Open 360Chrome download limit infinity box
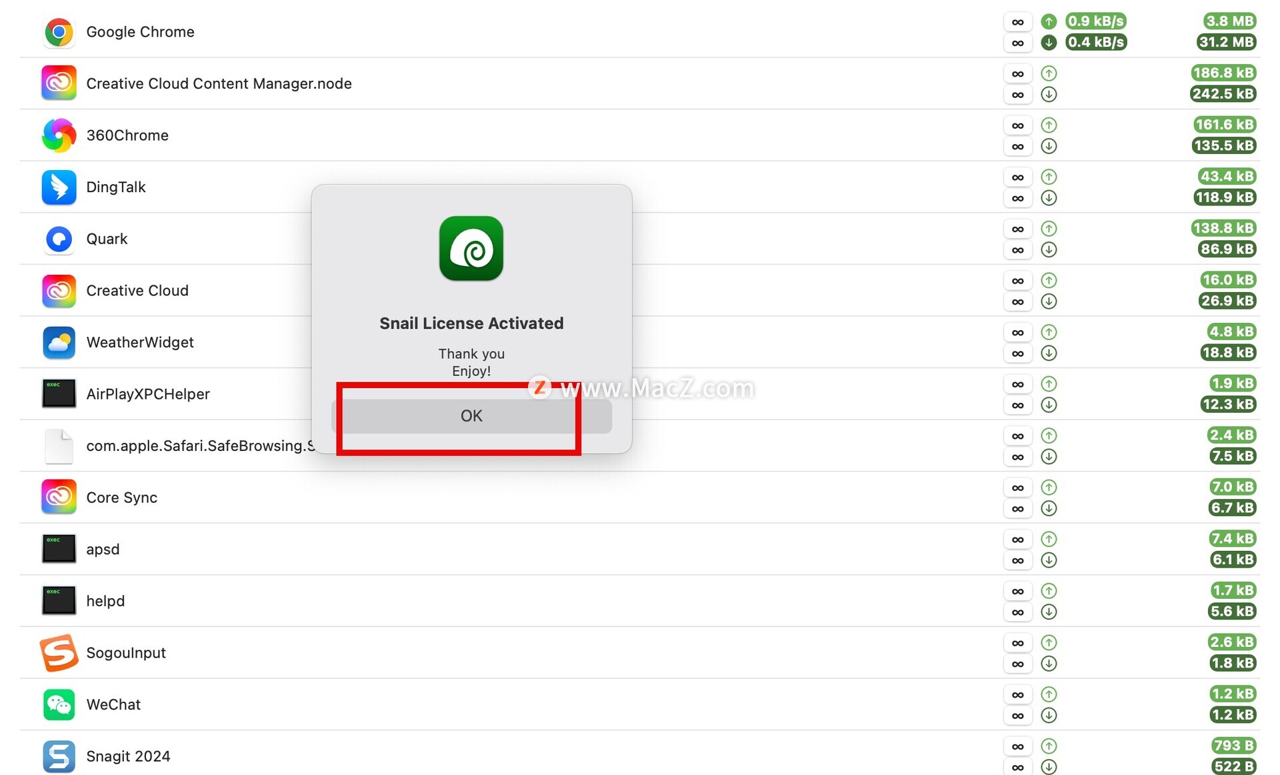 click(x=1018, y=146)
